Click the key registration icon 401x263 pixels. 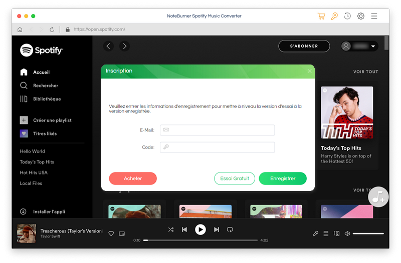click(334, 16)
